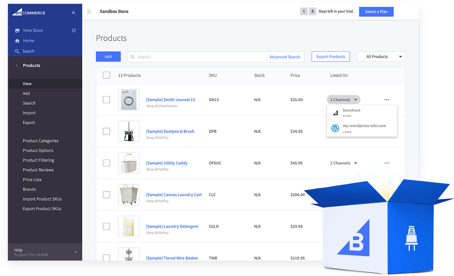The image size is (454, 276).
Task: Collapse the sidebar using the double-chevron icon
Action: [x=73, y=12]
